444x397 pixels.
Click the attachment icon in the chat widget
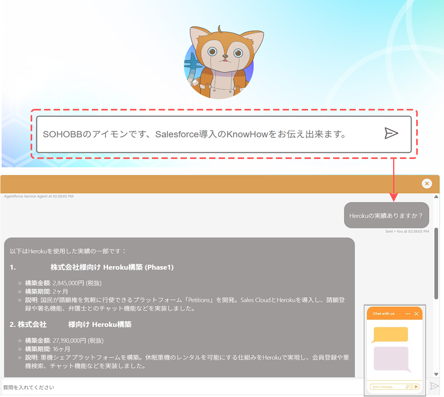coord(407,387)
